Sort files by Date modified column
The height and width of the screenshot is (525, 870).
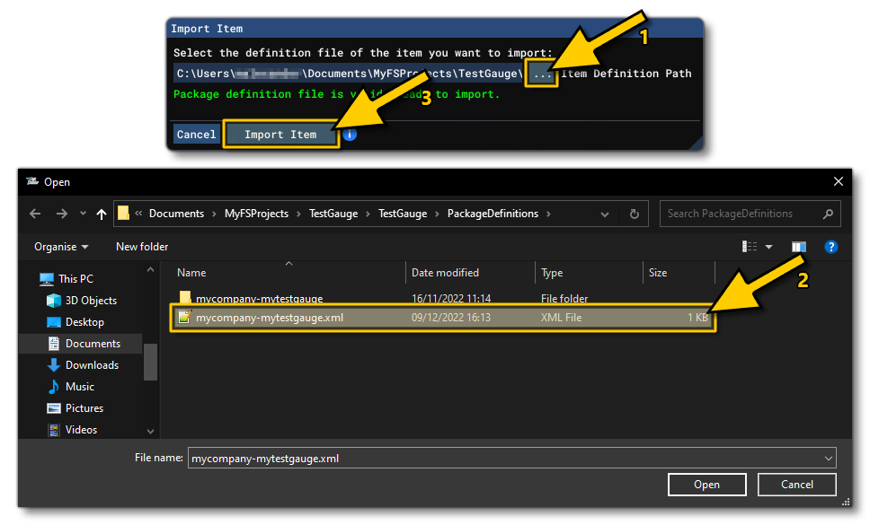click(x=443, y=272)
